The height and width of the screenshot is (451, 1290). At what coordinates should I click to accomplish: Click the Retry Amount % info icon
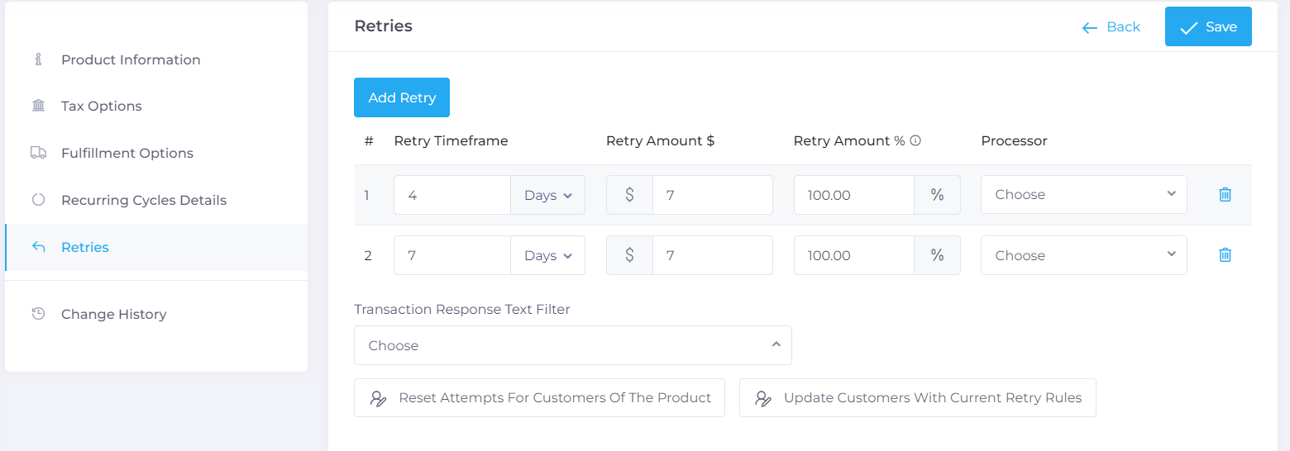(915, 141)
